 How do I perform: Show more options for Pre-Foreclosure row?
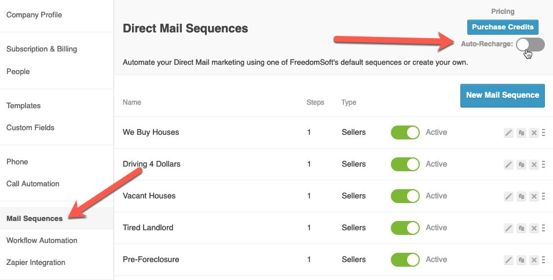pos(544,260)
